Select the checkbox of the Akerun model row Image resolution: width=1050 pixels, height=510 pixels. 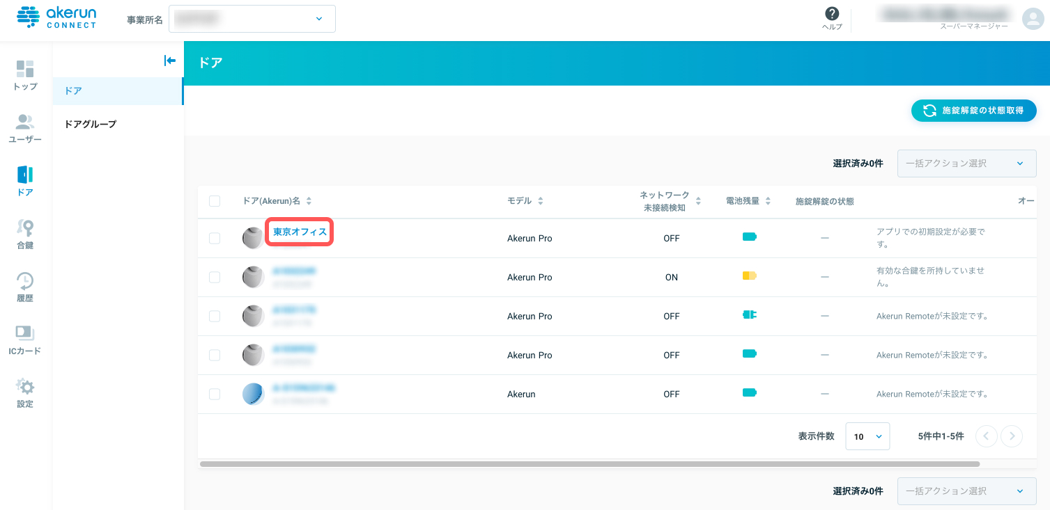215,394
